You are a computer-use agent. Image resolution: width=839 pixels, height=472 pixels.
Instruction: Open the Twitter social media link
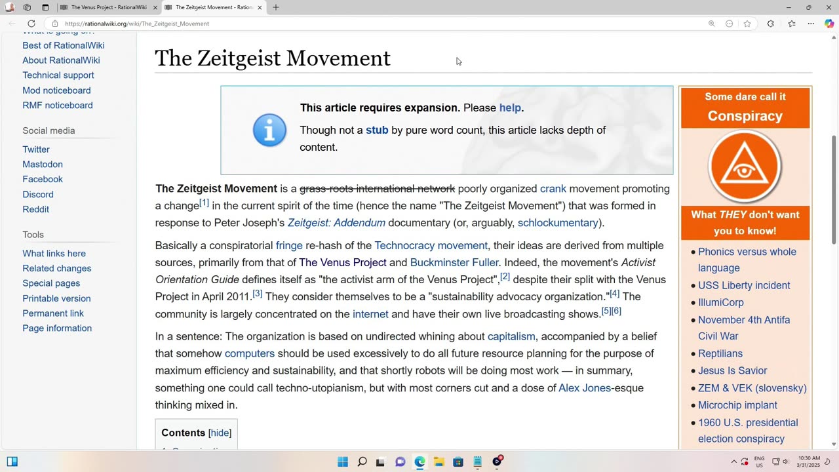(x=36, y=149)
